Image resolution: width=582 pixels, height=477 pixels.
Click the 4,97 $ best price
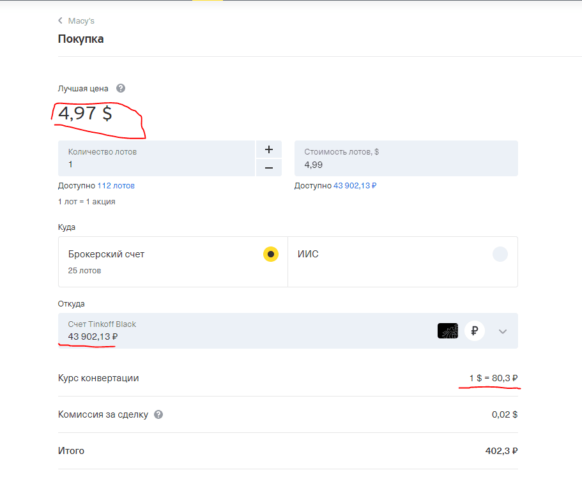(x=85, y=114)
